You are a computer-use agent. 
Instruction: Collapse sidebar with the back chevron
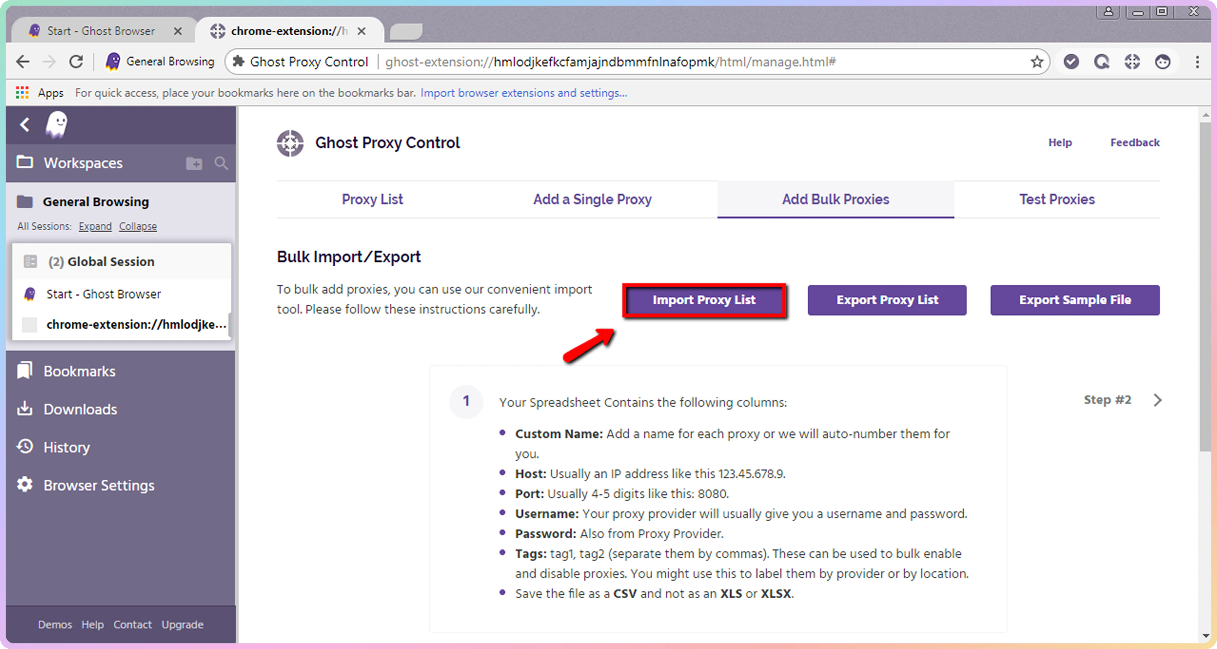(25, 125)
